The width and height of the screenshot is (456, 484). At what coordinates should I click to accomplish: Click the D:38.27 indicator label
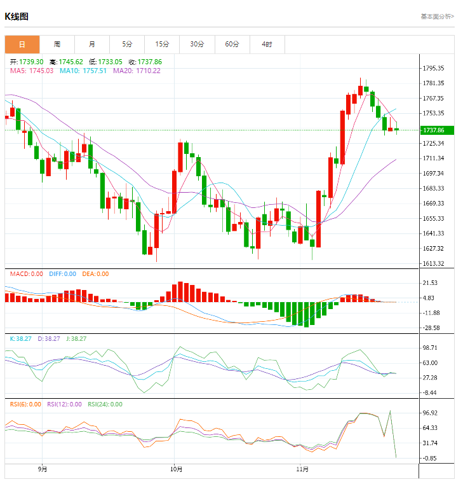pyautogui.click(x=49, y=339)
